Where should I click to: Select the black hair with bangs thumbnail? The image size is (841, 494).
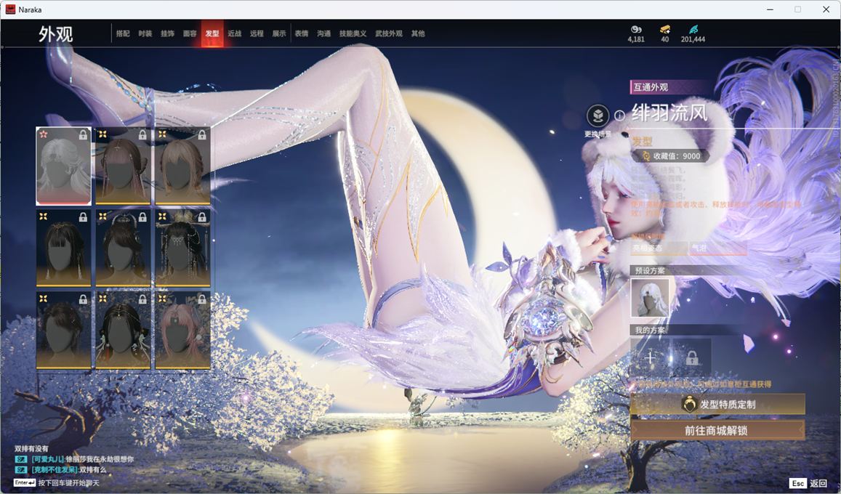pos(63,248)
